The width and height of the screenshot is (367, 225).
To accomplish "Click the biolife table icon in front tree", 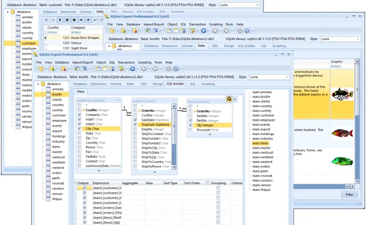I will click(x=48, y=94).
